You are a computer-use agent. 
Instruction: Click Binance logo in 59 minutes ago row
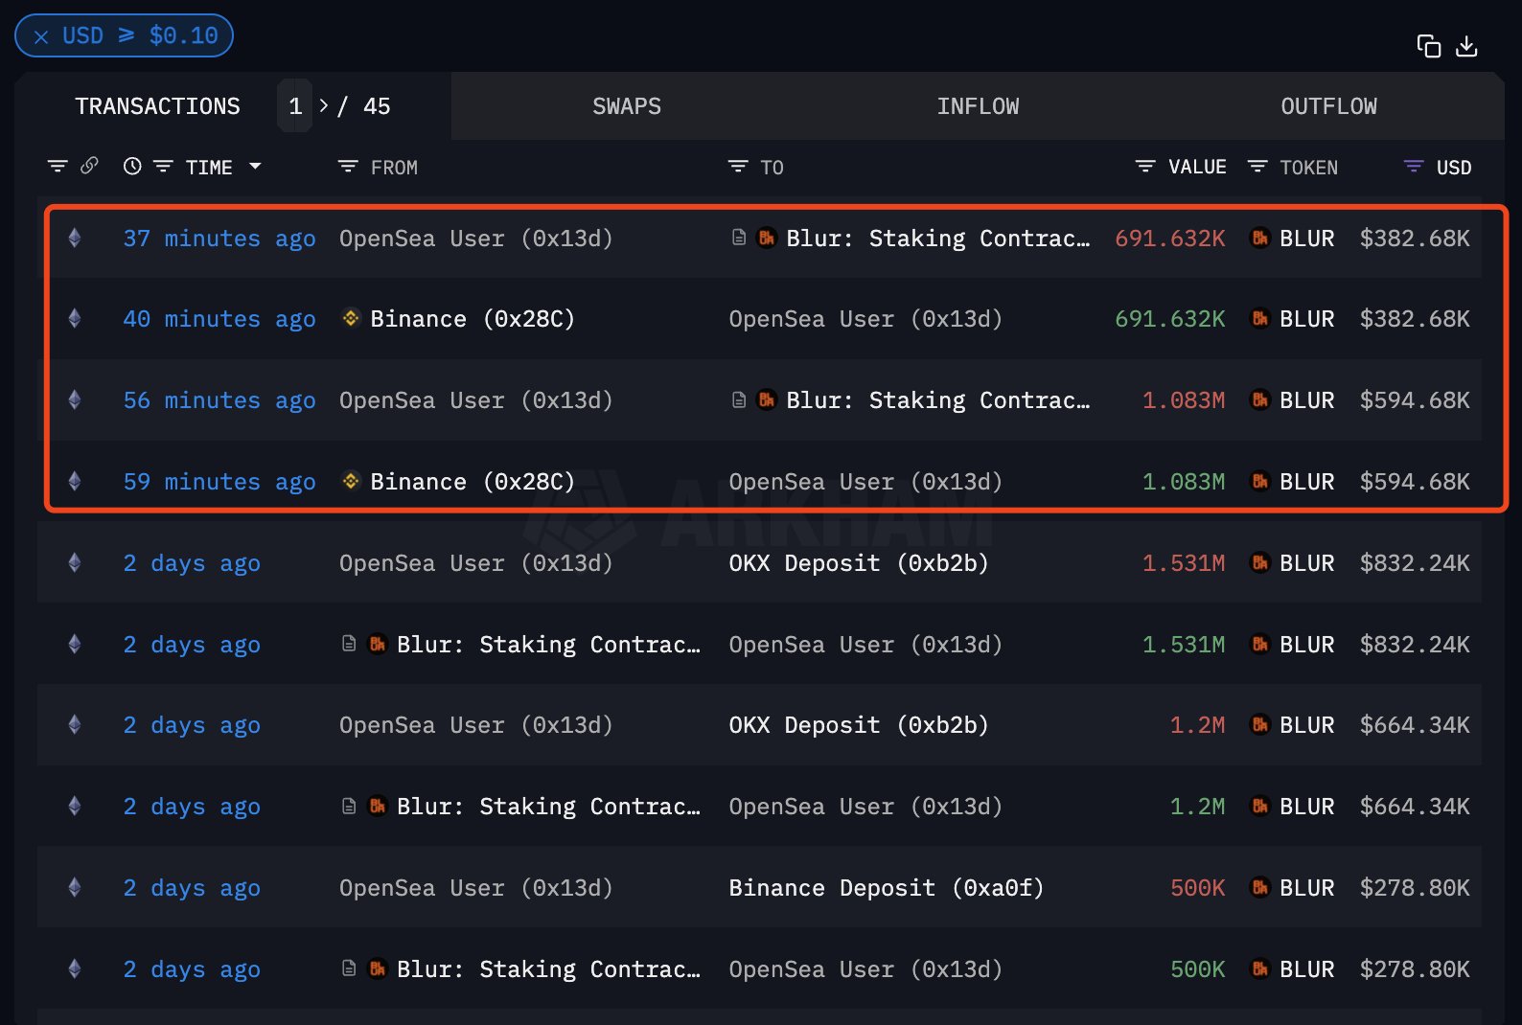point(351,481)
